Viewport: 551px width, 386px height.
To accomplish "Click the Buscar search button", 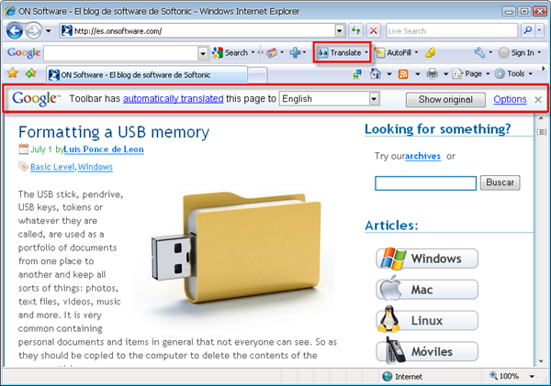I will pos(501,182).
